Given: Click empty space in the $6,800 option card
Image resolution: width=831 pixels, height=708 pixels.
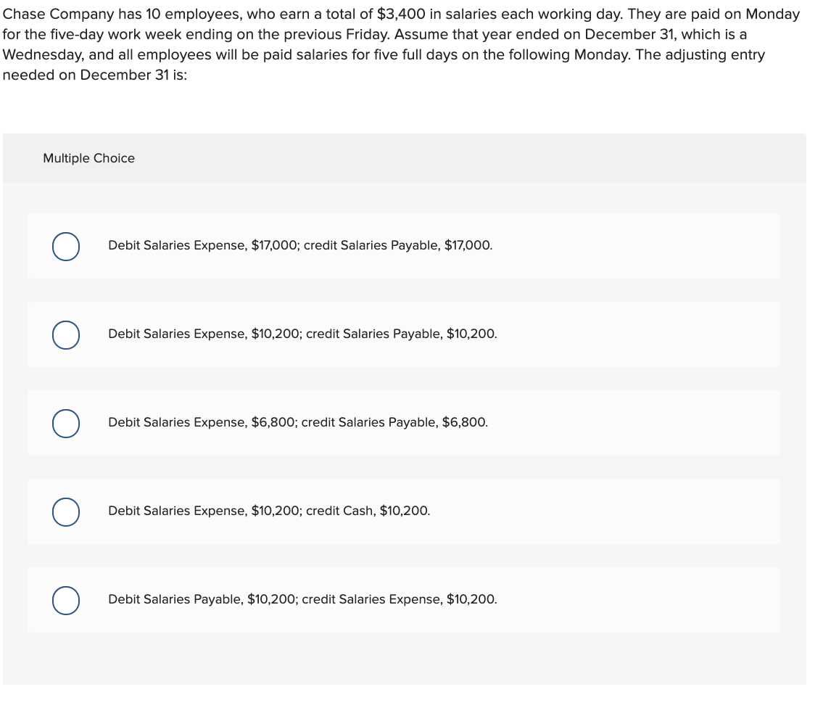Looking at the screenshot, I should [636, 423].
